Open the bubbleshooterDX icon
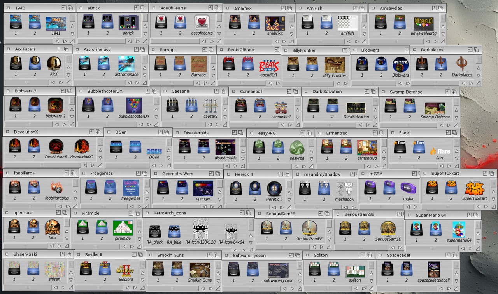The height and width of the screenshot is (294, 498). (x=134, y=106)
